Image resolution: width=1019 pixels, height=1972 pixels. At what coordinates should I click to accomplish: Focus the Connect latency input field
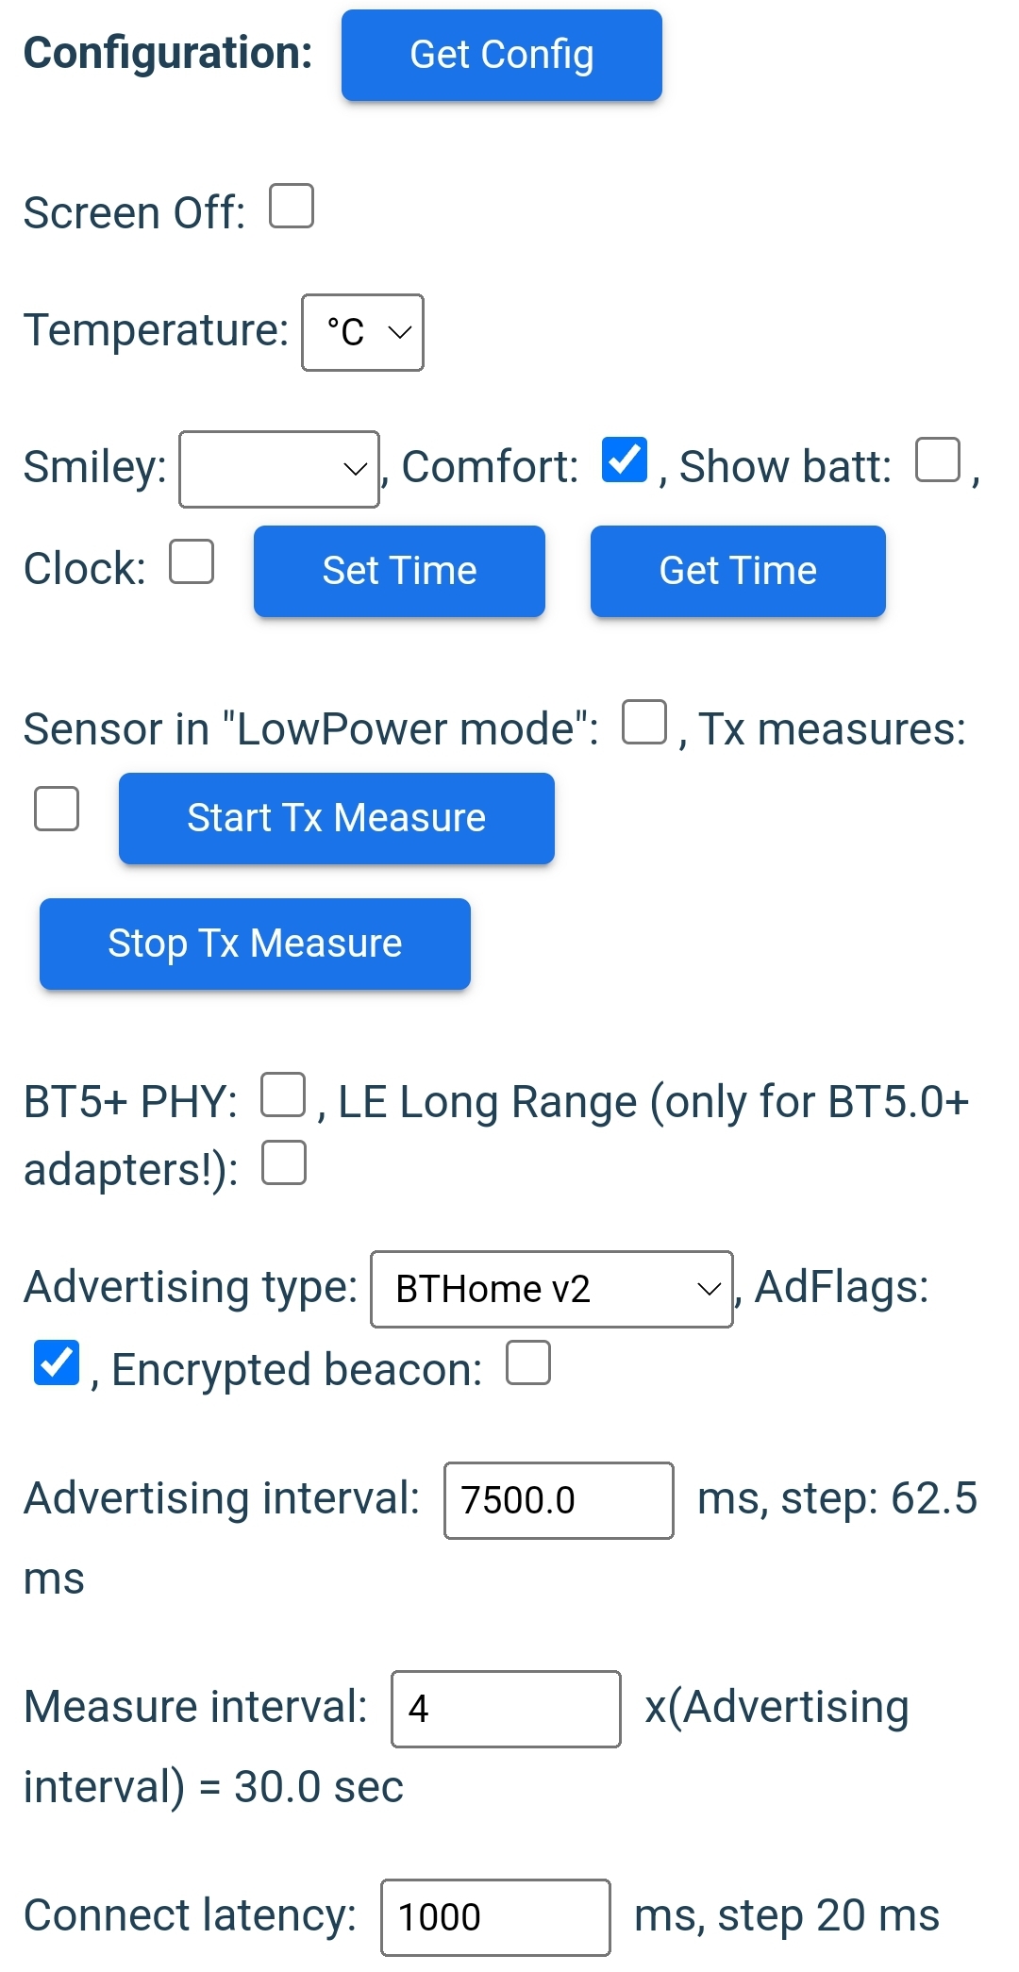pyautogui.click(x=495, y=1917)
